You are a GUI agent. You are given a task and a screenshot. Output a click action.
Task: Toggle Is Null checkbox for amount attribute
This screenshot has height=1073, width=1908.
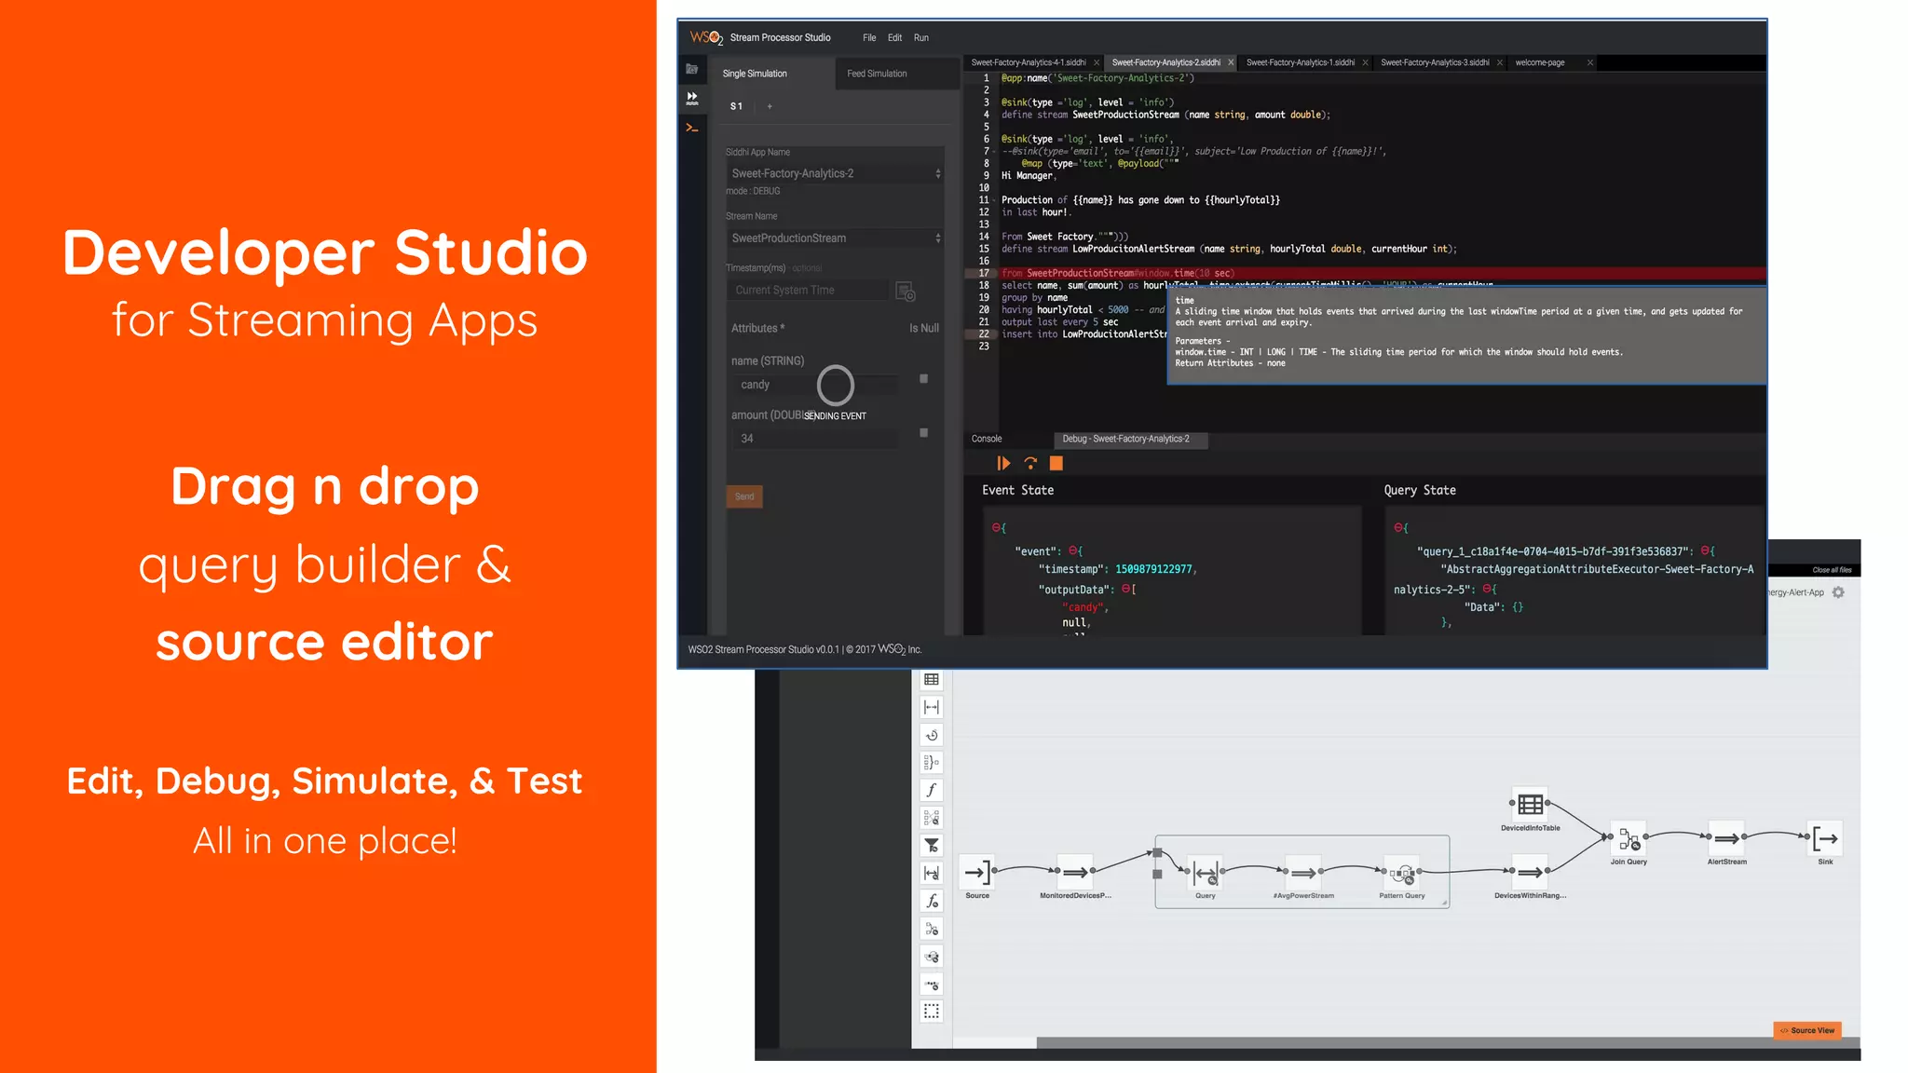[x=923, y=433]
